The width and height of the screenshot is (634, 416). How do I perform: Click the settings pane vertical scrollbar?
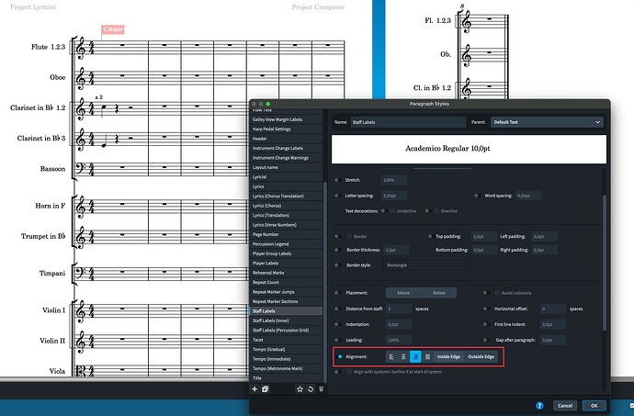pyautogui.click(x=605, y=263)
